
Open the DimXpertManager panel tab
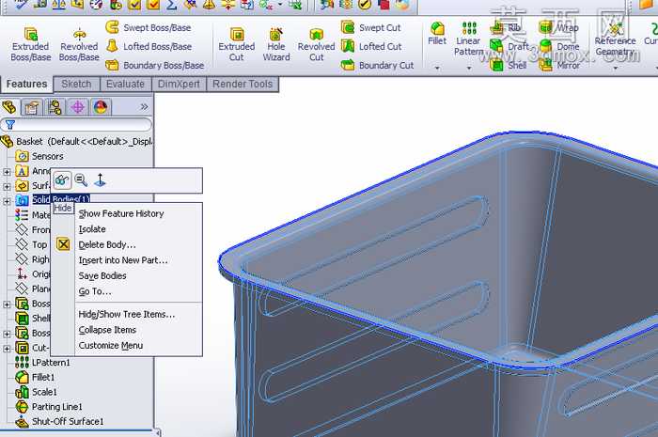[78, 108]
